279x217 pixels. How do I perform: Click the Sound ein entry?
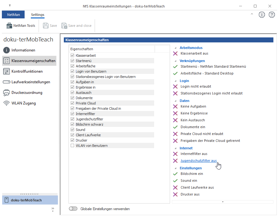point(189,181)
